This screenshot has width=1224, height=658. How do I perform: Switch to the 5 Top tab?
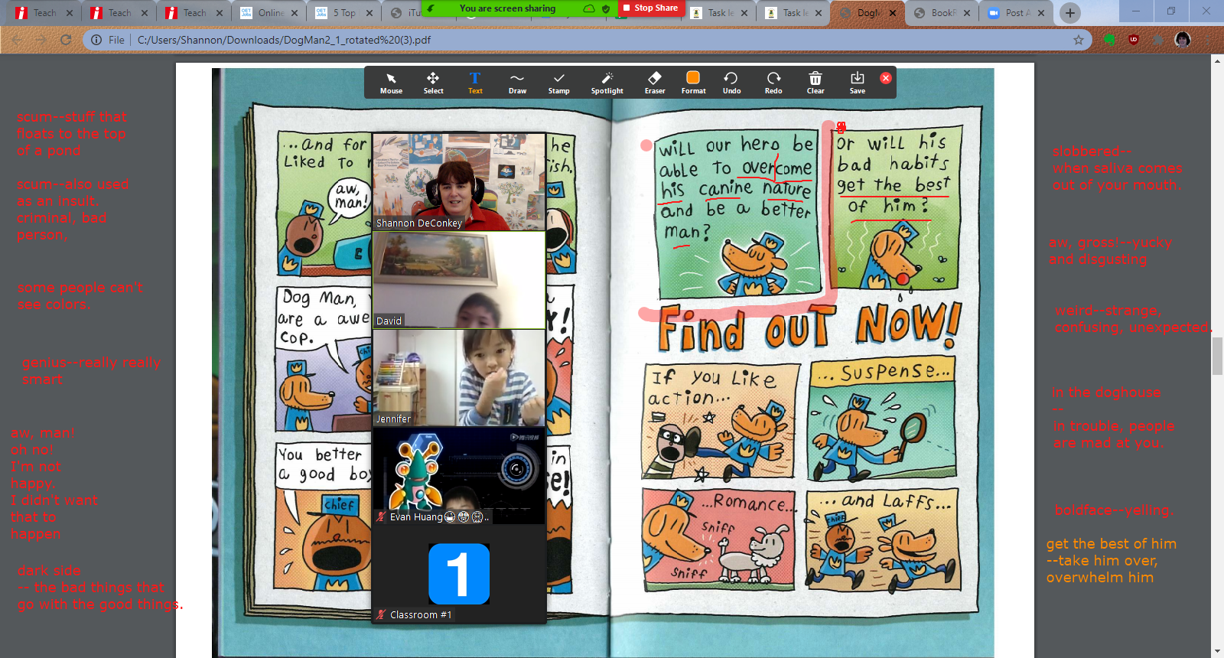click(344, 13)
